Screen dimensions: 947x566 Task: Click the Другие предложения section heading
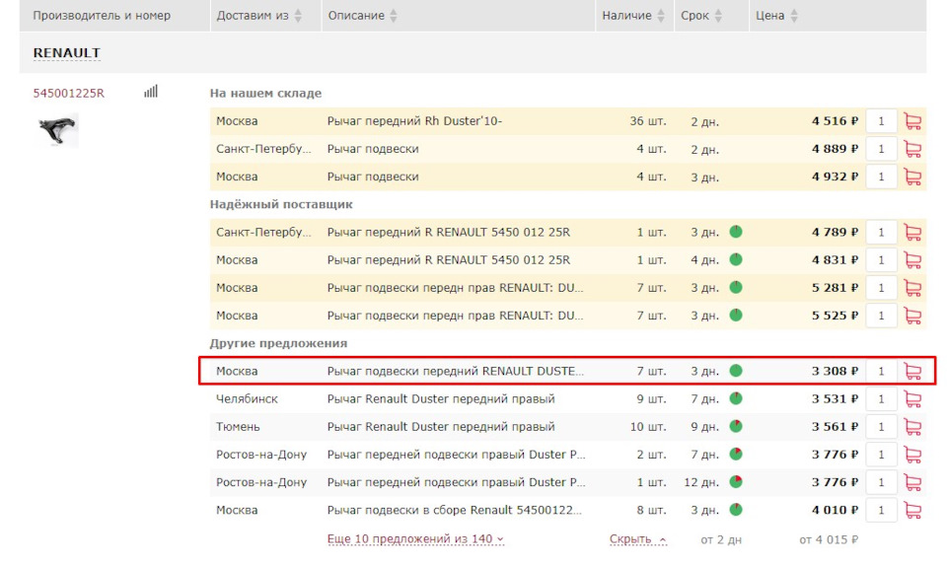278,343
